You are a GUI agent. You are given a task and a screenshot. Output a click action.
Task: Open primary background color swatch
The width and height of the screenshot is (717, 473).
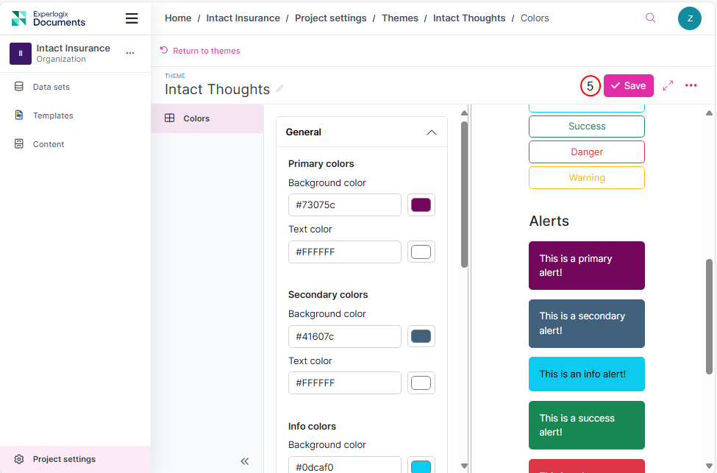click(421, 205)
